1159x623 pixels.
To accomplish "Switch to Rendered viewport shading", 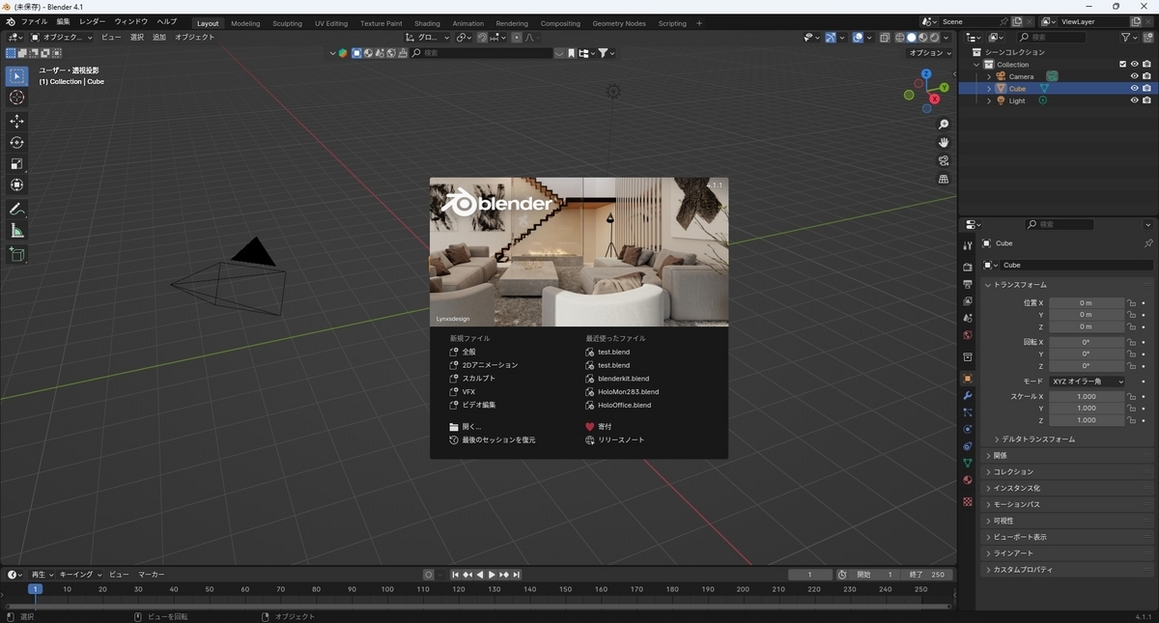I will (x=934, y=38).
